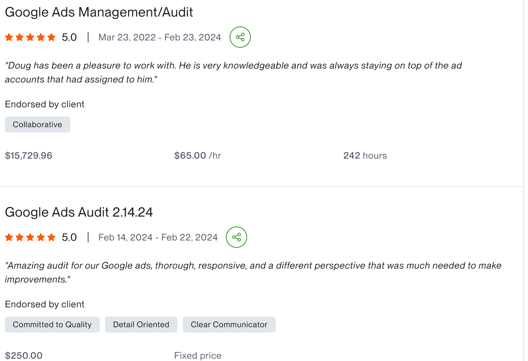This screenshot has height=361, width=528.
Task: Click the review quote starting 'Amazing audit'
Action: [253, 273]
